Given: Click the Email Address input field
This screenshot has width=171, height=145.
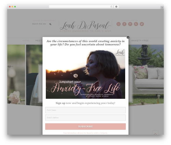Looking at the screenshot, I should [85, 118].
